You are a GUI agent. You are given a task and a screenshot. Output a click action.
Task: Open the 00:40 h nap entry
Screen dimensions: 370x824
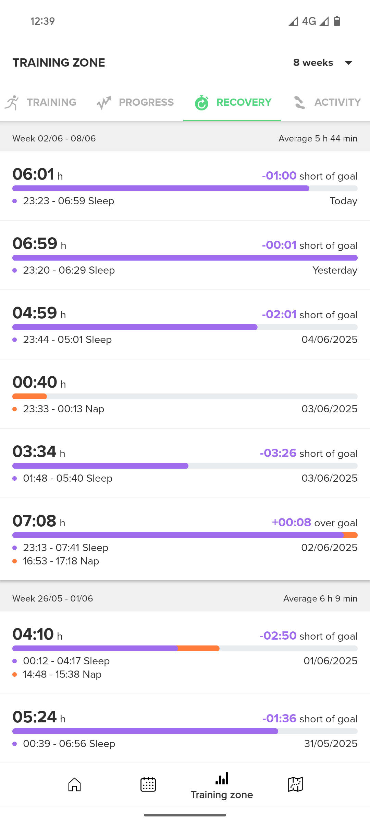click(x=185, y=394)
